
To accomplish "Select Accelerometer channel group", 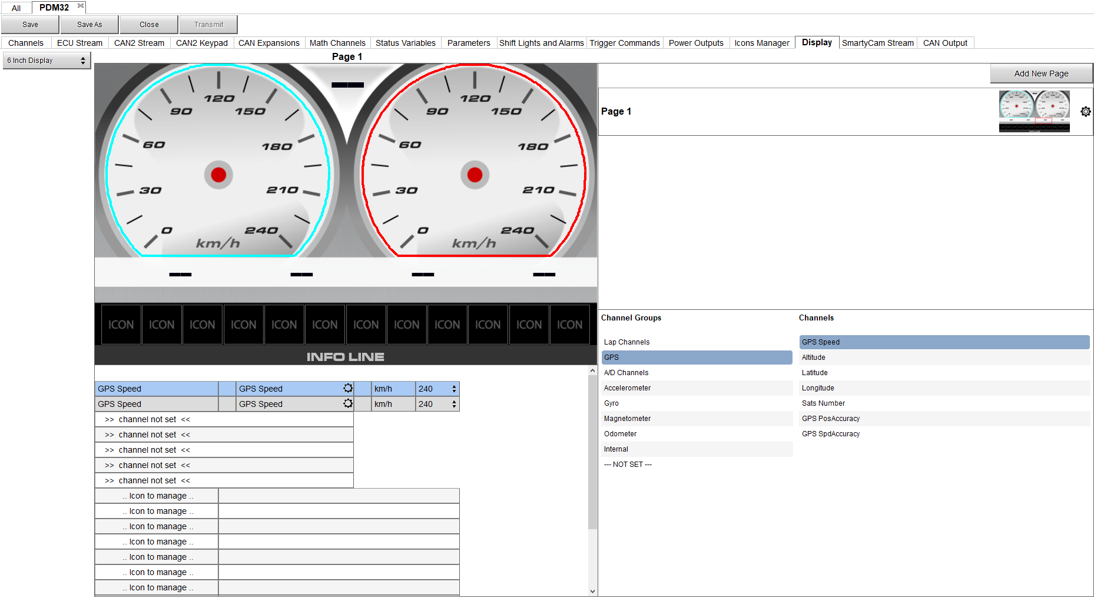I will point(627,388).
